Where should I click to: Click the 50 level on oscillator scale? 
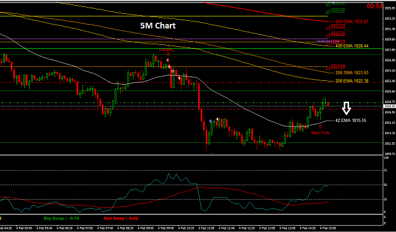click(386, 185)
